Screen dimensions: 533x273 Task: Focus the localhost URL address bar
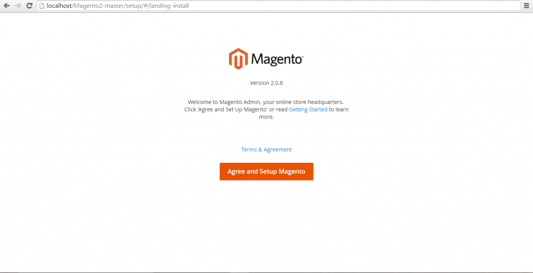click(x=278, y=5)
